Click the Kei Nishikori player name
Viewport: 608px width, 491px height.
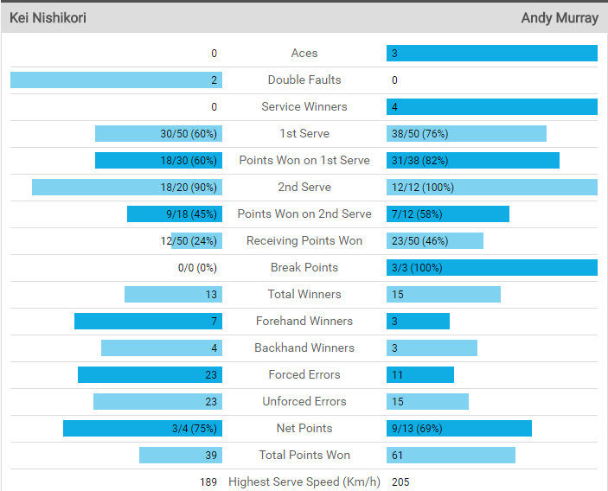coord(48,18)
